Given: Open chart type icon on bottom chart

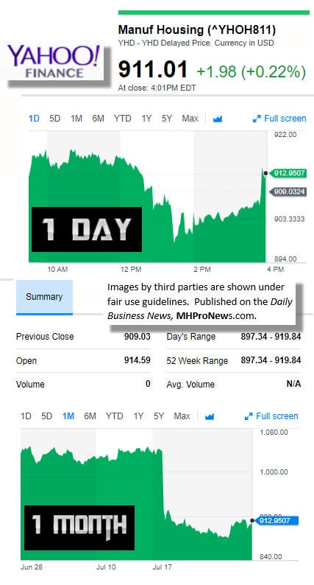Looking at the screenshot, I should coord(210,416).
